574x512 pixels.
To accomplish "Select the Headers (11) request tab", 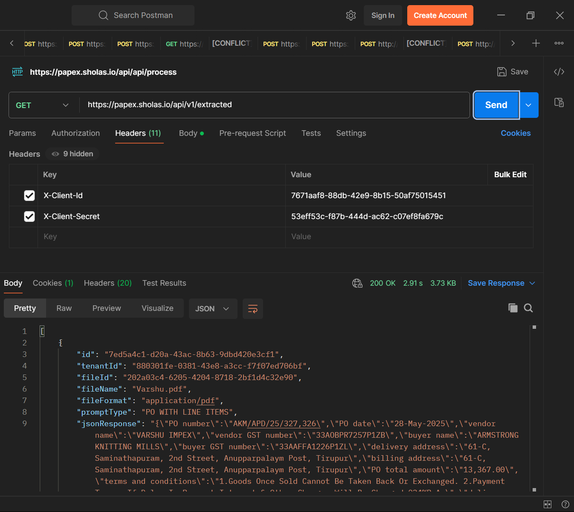I will pos(138,133).
